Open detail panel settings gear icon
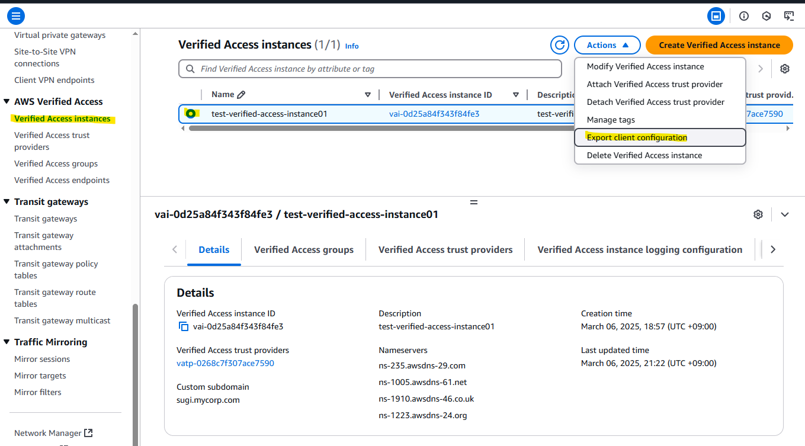Screen dimensions: 805x446 coord(758,214)
